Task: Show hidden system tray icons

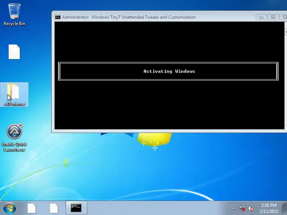Action: point(234,208)
